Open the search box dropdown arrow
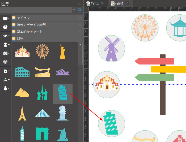This screenshot has width=186, height=142. point(74,10)
